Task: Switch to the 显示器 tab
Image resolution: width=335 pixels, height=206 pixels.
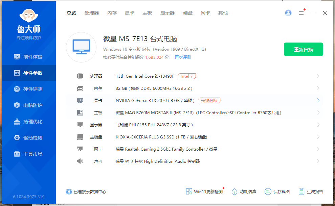Action: tap(167, 13)
